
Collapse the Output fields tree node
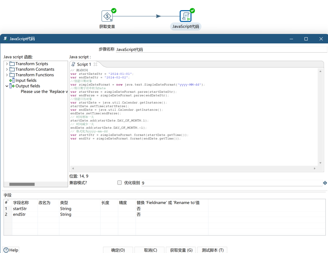pyautogui.click(x=7, y=86)
